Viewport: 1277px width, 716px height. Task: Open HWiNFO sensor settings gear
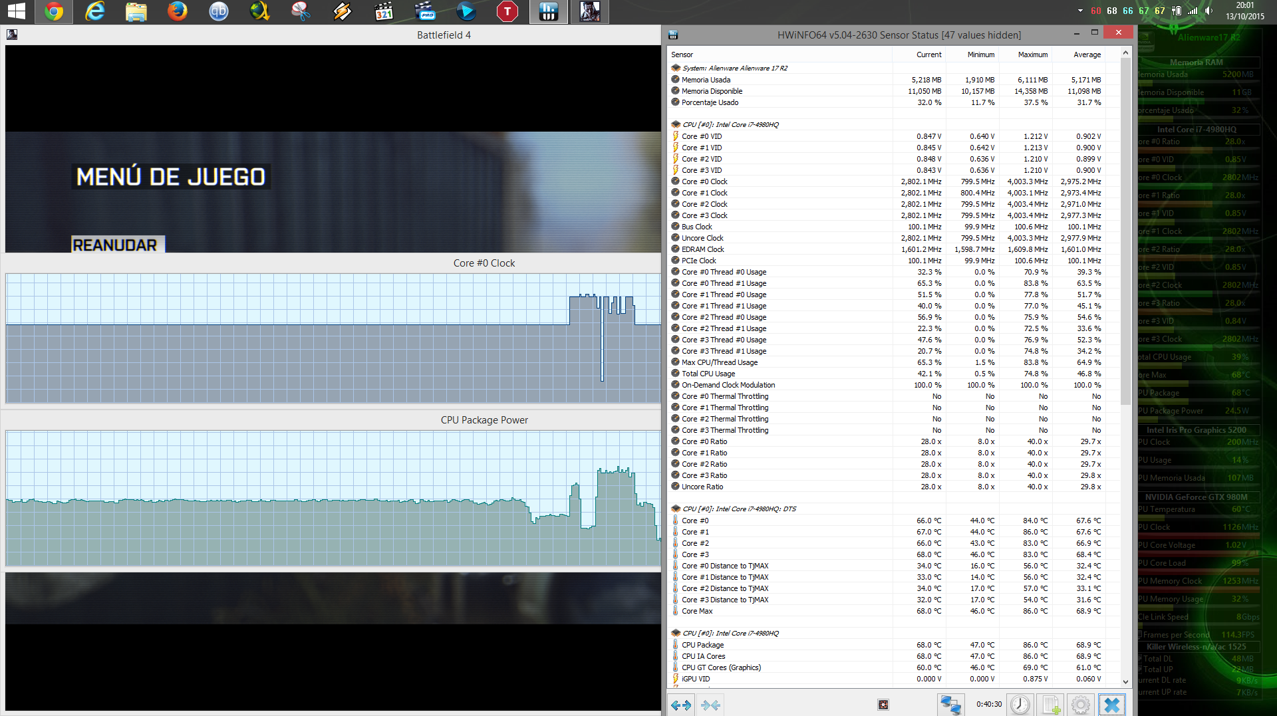[x=1081, y=705]
